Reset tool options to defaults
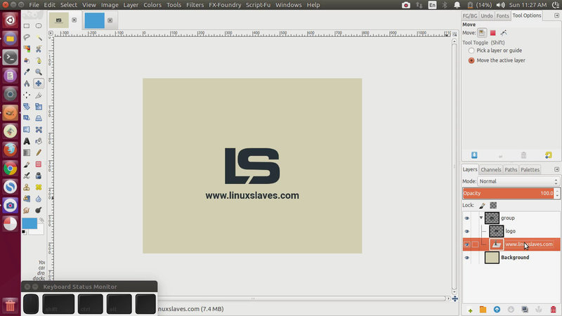The width and height of the screenshot is (562, 316). [x=549, y=155]
